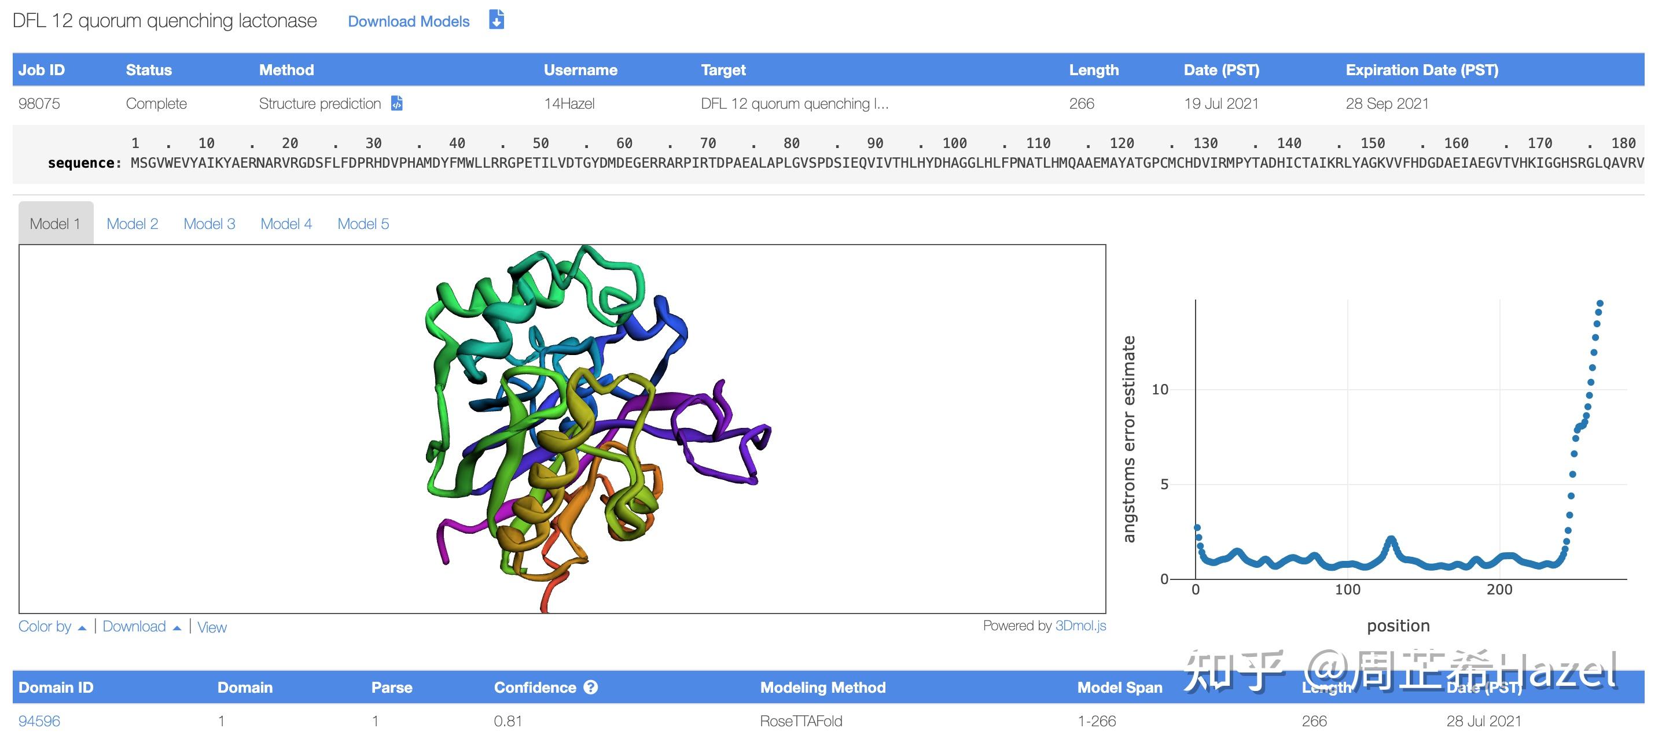Click the Method column header
Screen dimensions: 1662x739
click(286, 69)
